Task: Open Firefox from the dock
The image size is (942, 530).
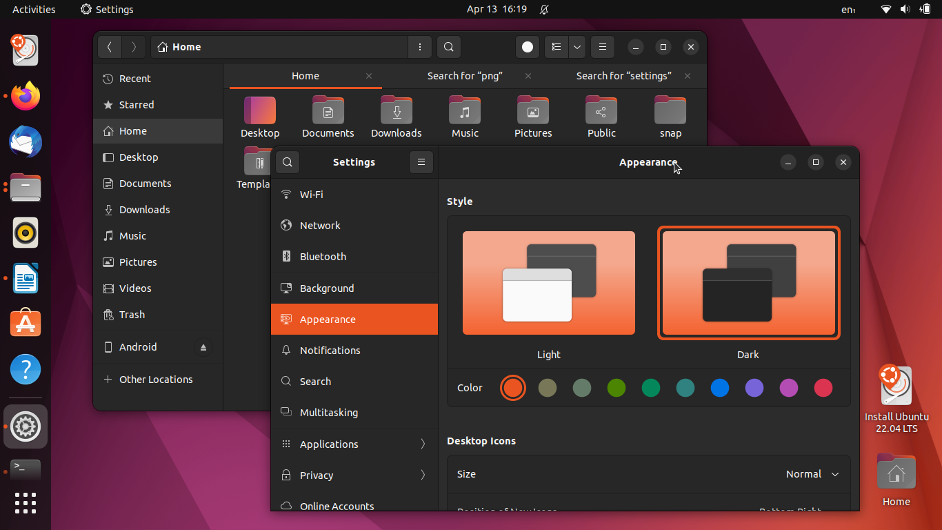Action: (x=26, y=96)
